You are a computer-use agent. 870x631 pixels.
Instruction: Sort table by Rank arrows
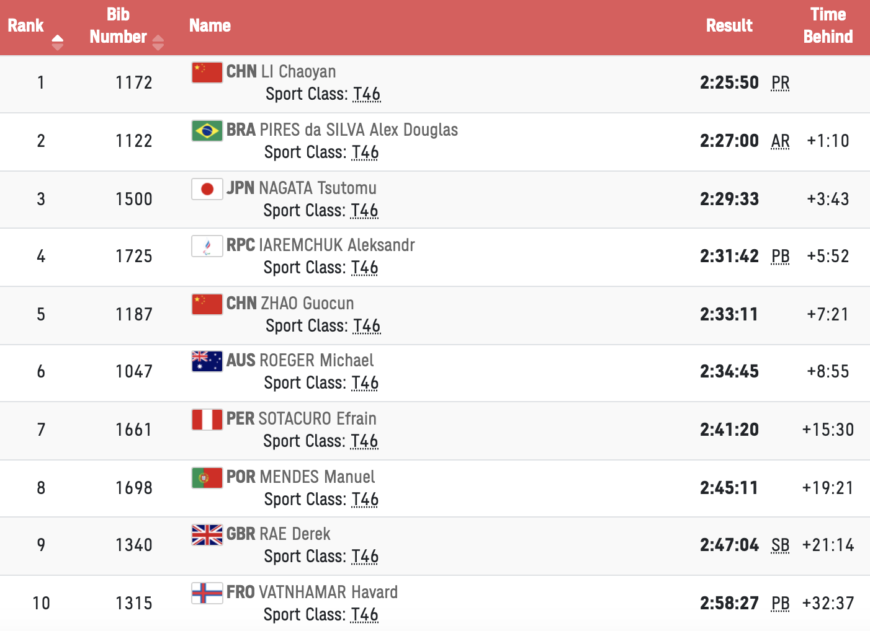(x=58, y=42)
